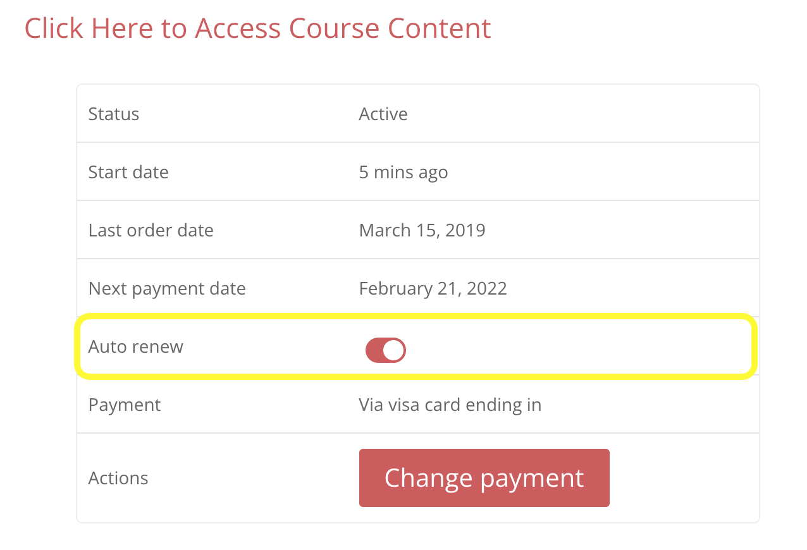Select the Next payment date label
807x550 pixels.
tap(167, 288)
